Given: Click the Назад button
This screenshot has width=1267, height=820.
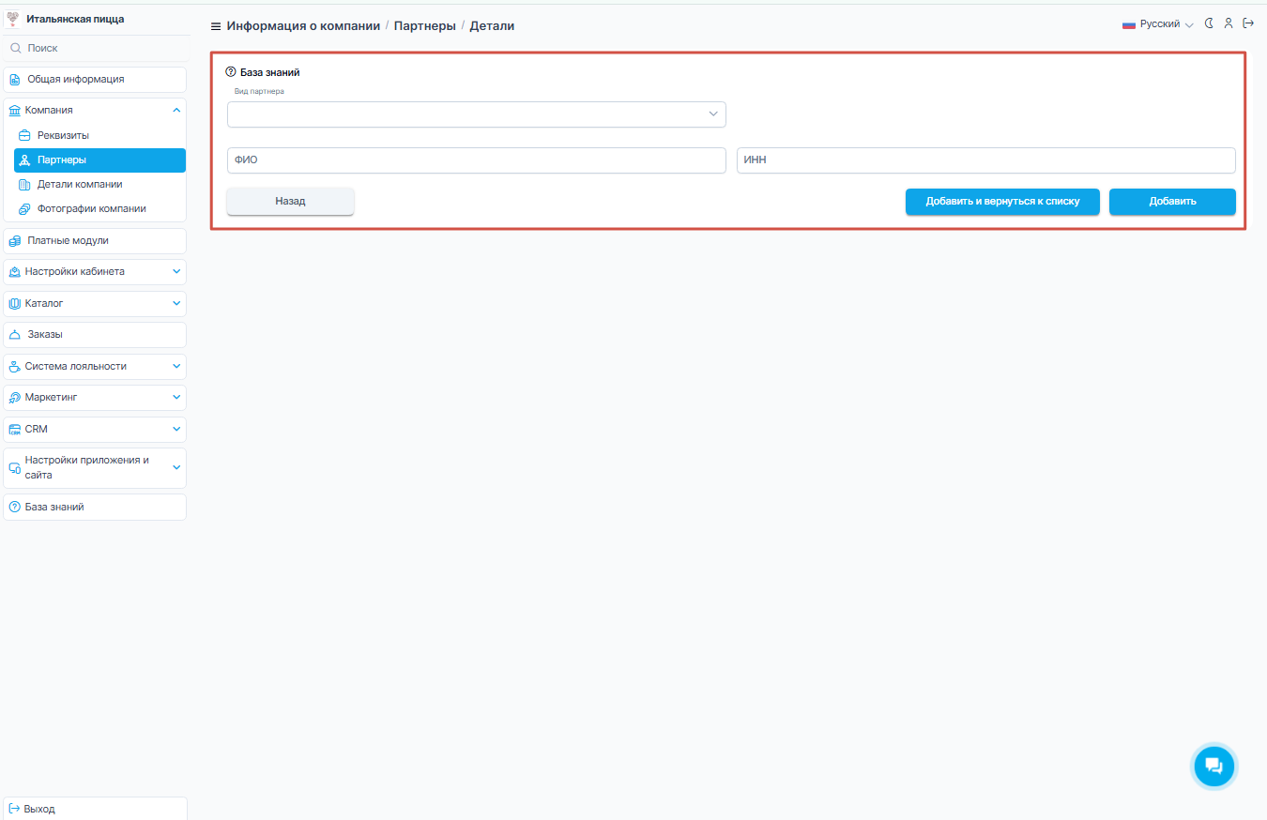Looking at the screenshot, I should point(290,202).
